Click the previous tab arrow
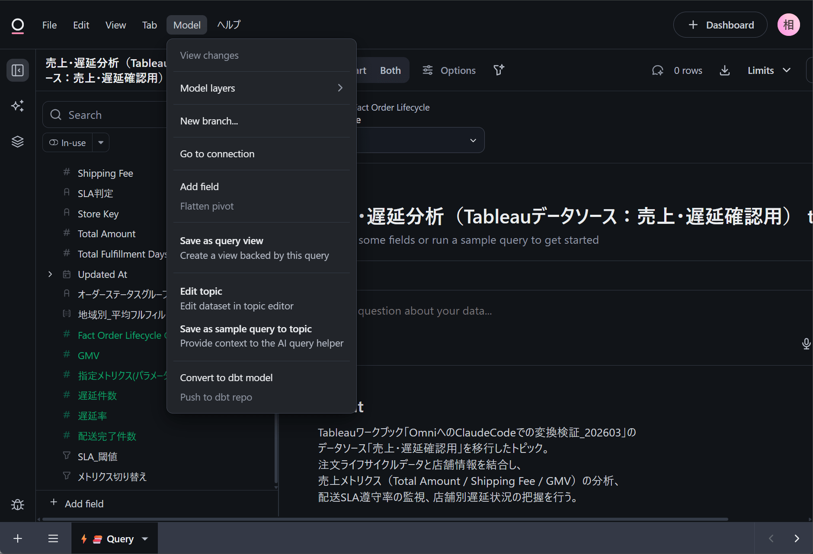This screenshot has height=554, width=813. click(771, 538)
